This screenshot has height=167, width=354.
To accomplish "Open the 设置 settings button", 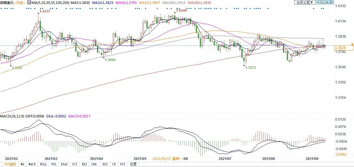I will (133, 164).
